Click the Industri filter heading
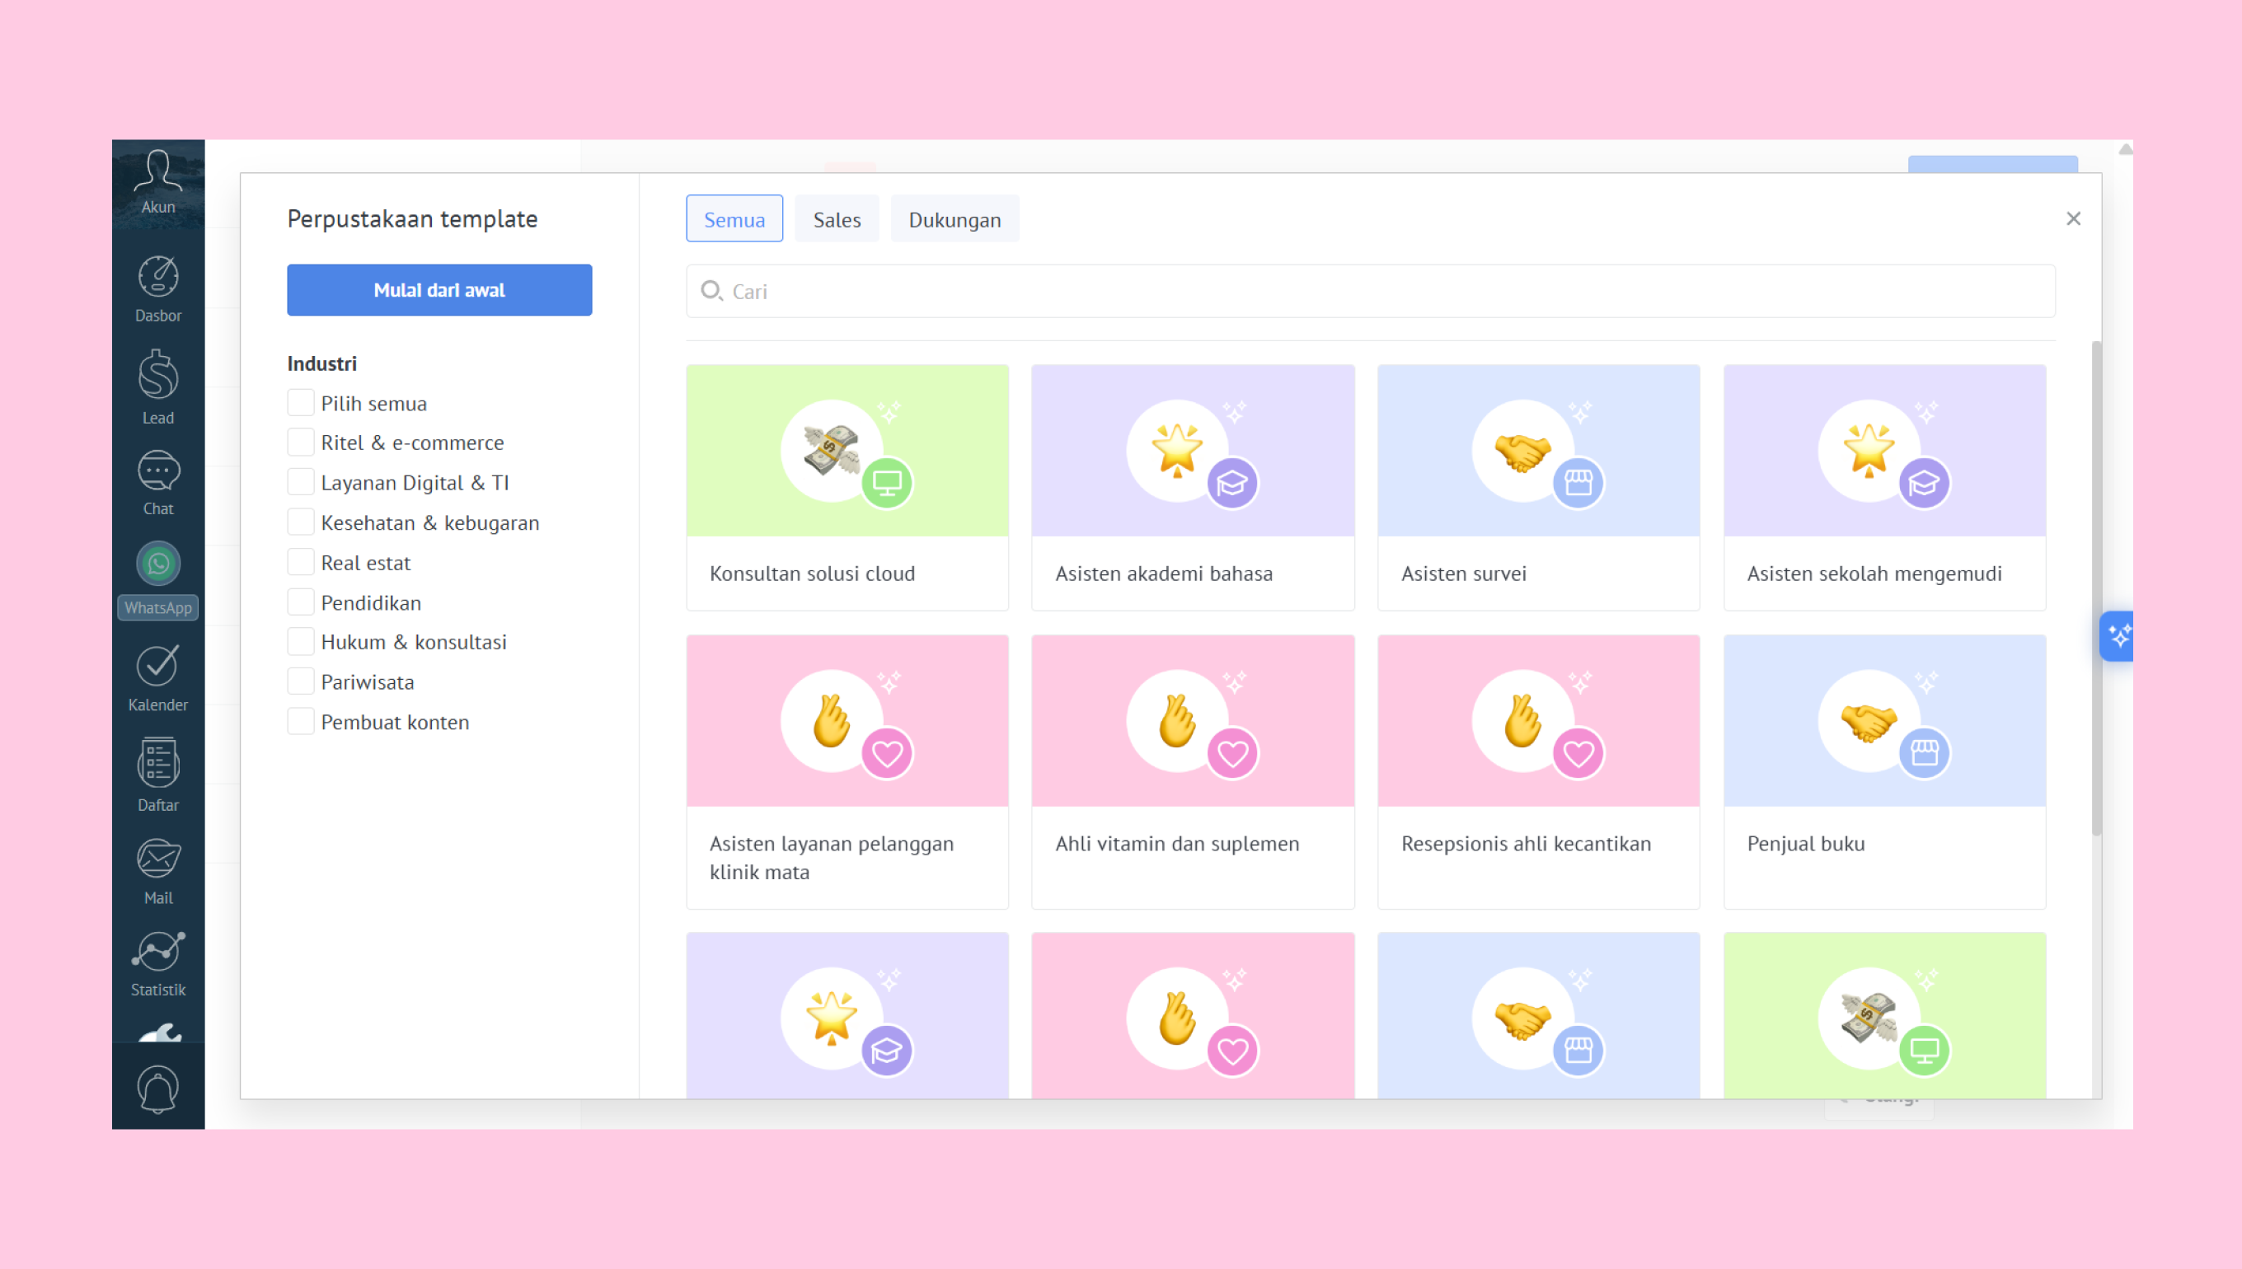This screenshot has width=2242, height=1269. click(321, 363)
